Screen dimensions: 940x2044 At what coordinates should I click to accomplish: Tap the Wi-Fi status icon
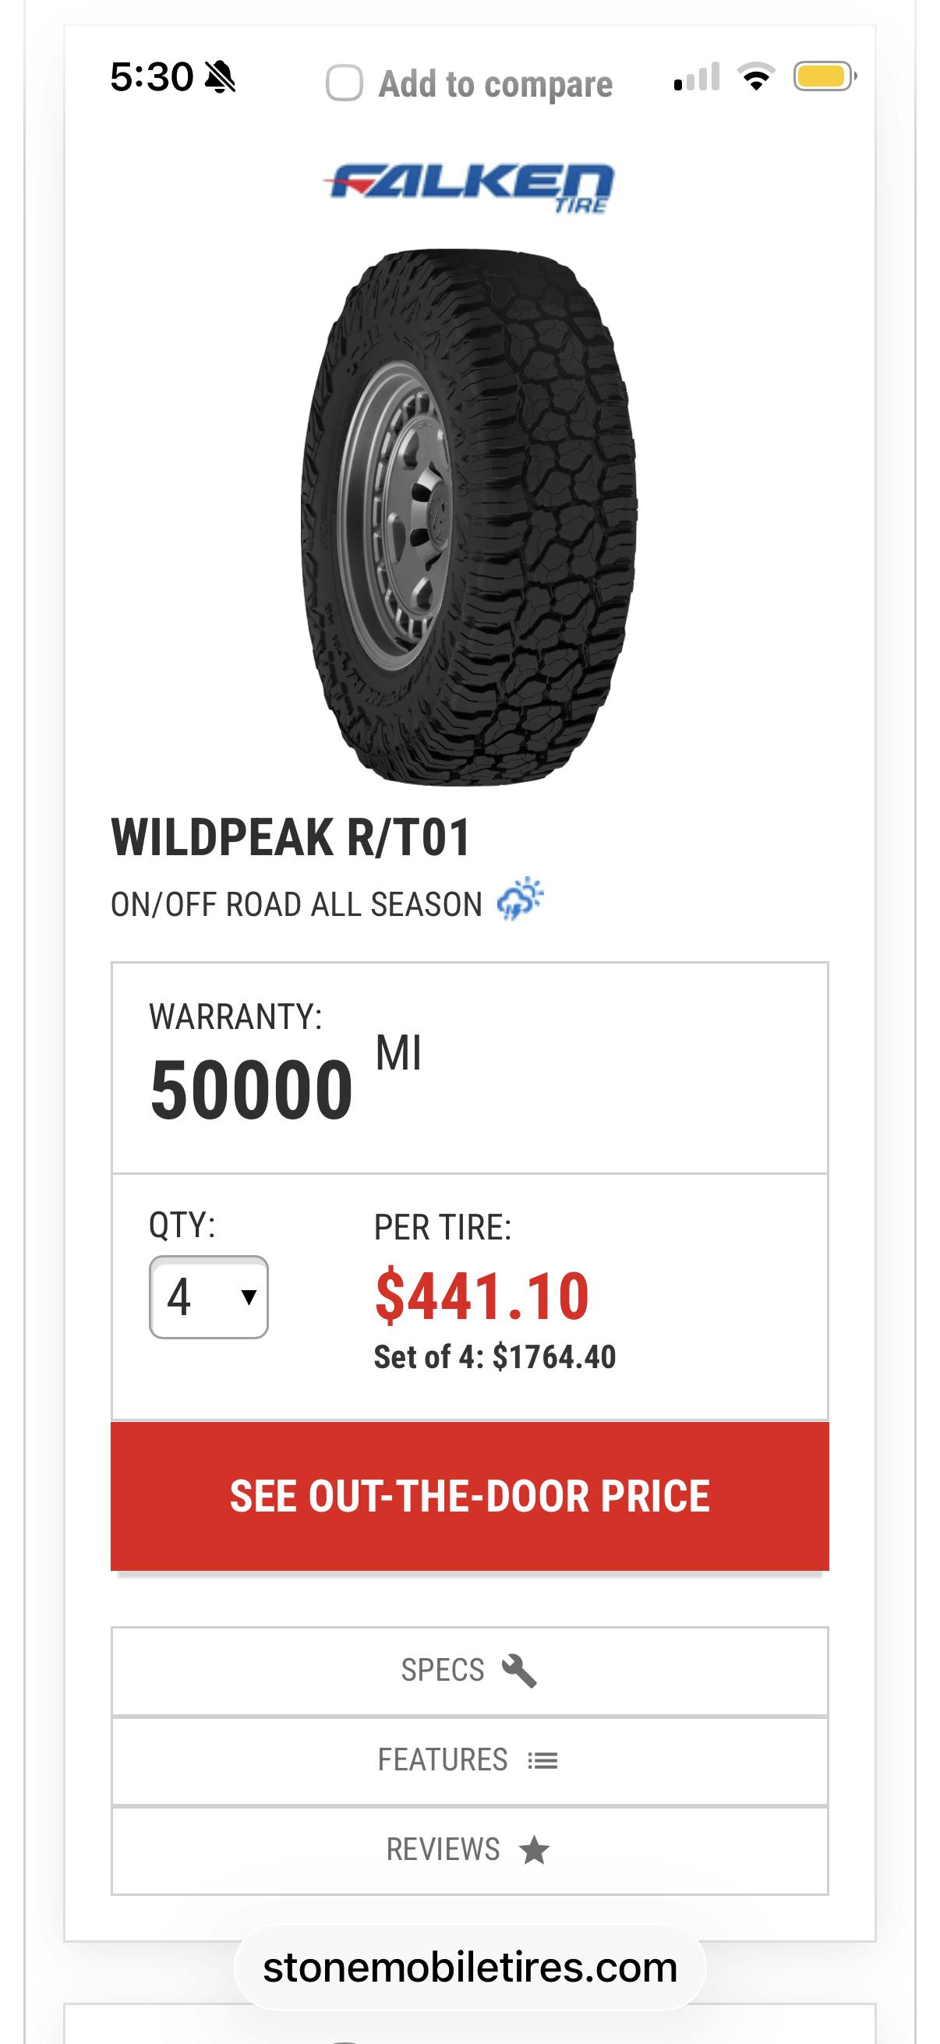click(756, 77)
